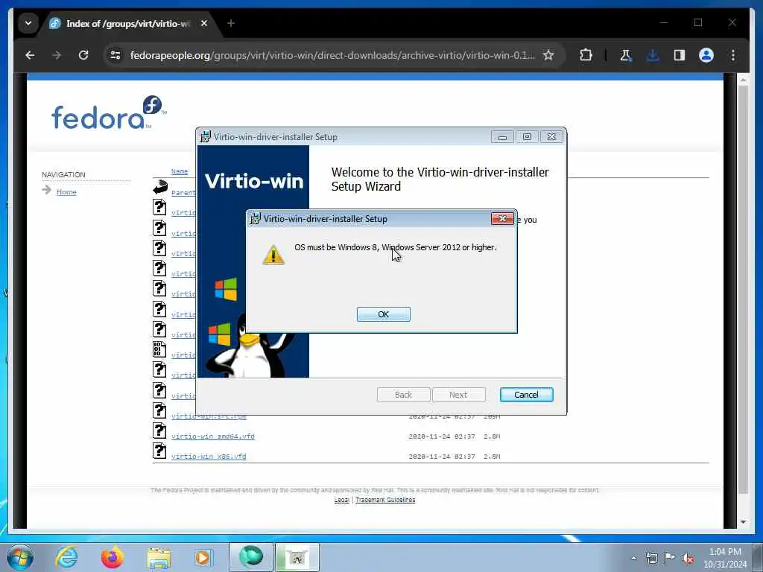This screenshot has width=763, height=572.
Task: Open the tab search dropdown arrow
Action: 28,23
